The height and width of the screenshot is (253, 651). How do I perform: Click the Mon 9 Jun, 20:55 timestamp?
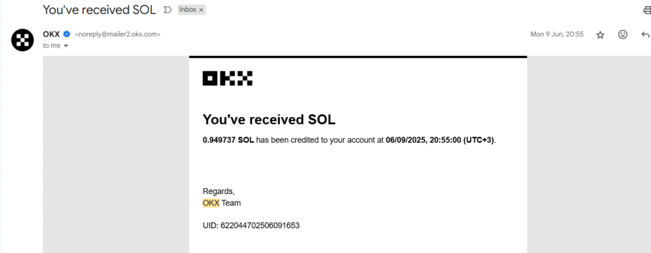click(x=557, y=34)
